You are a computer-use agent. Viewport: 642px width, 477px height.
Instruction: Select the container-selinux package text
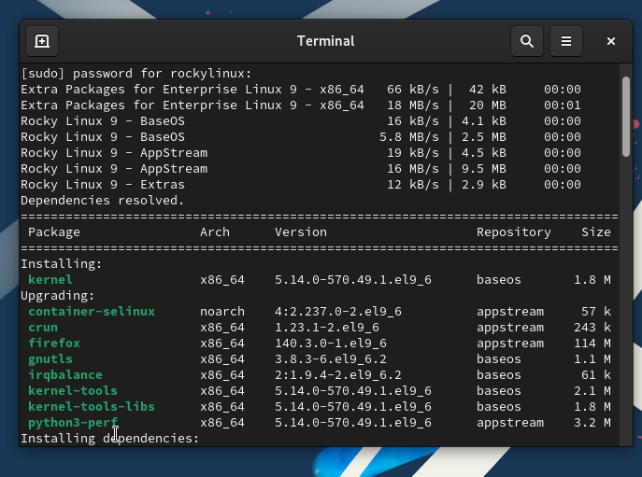tap(92, 312)
